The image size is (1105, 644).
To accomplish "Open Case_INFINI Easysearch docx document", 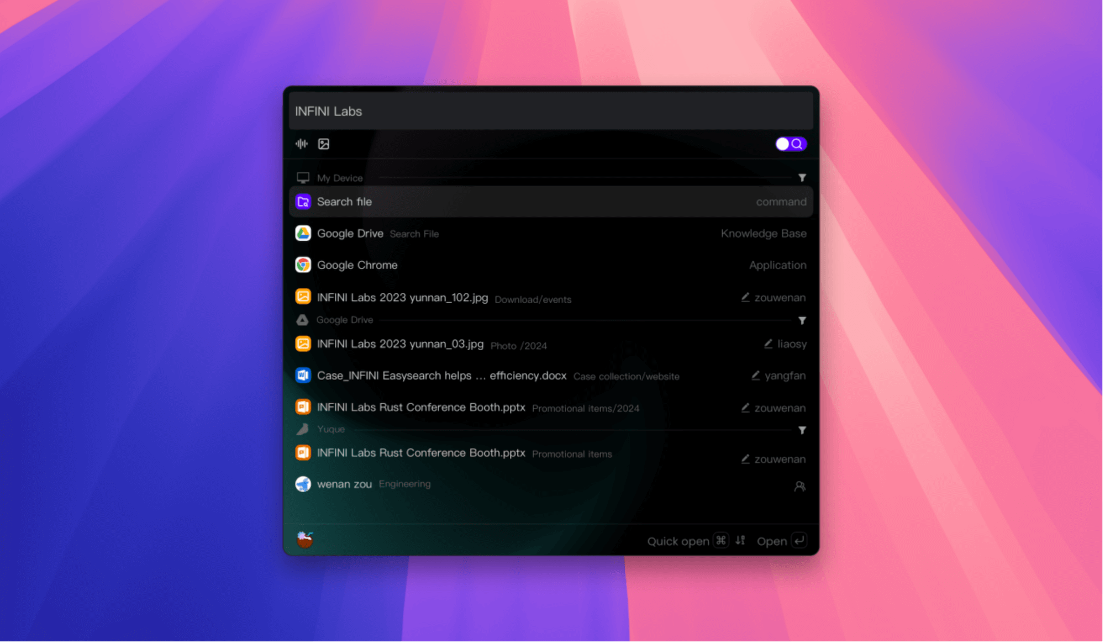I will [x=441, y=376].
